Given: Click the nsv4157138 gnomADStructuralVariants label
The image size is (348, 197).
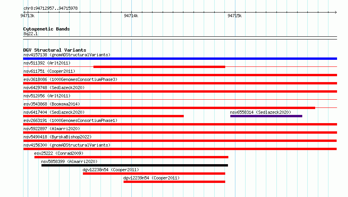Looking at the screenshot, I should tap(67, 55).
